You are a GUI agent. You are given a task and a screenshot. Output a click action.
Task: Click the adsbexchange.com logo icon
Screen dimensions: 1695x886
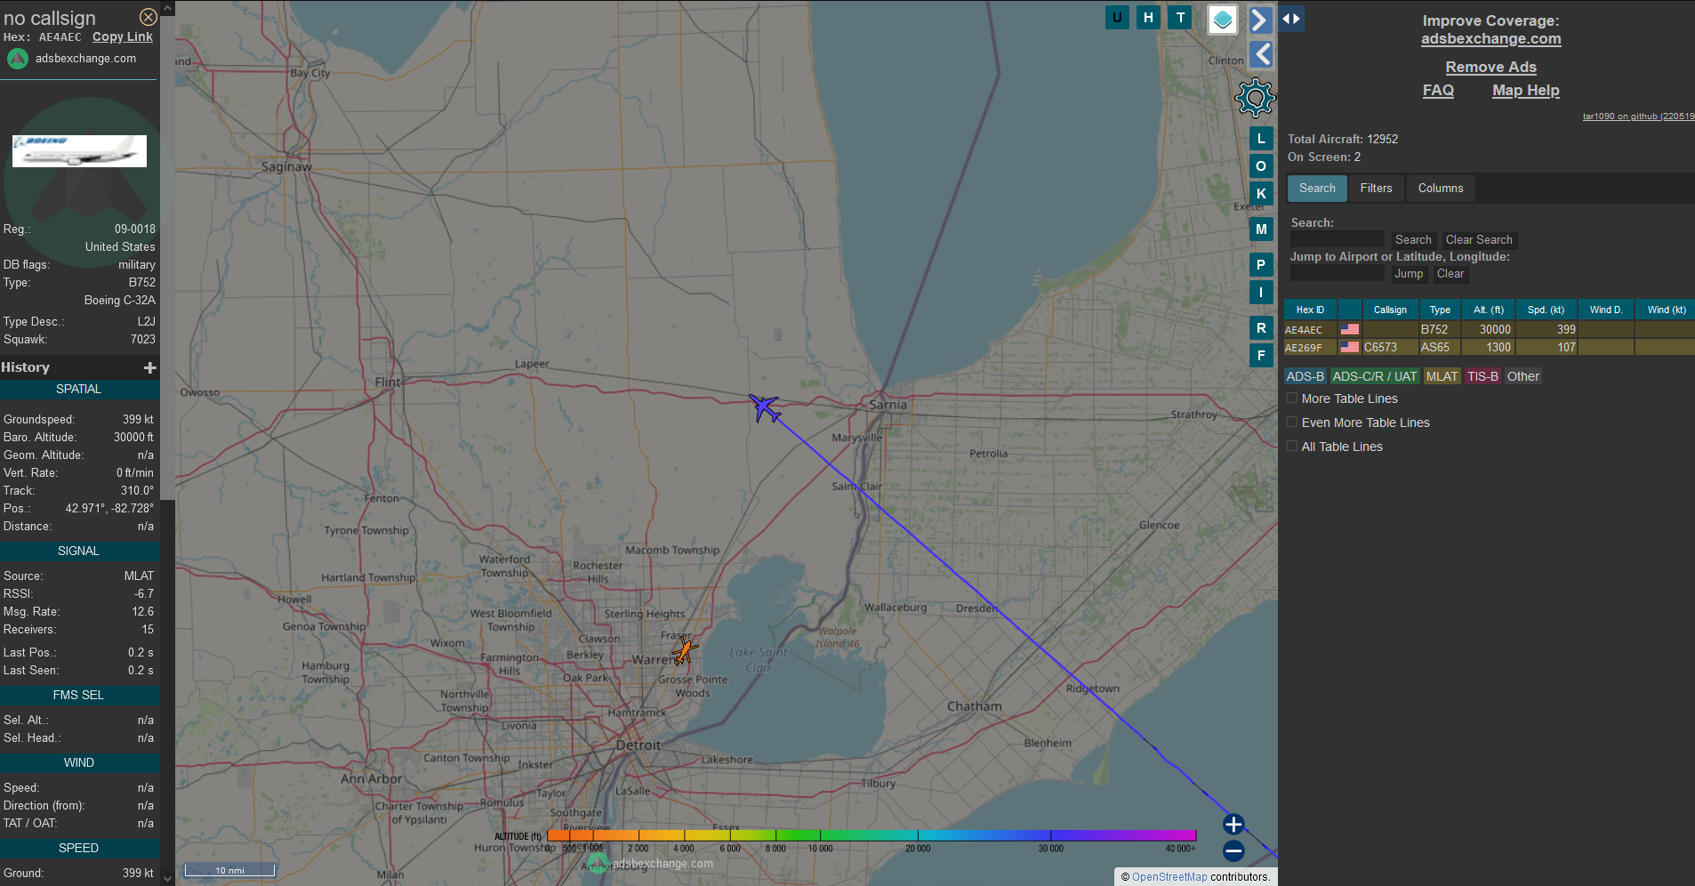(18, 59)
